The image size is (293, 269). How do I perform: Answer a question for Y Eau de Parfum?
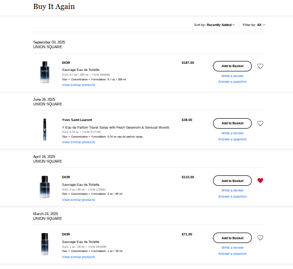coord(232,139)
